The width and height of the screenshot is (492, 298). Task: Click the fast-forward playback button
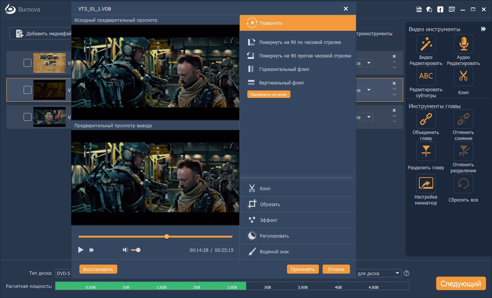click(x=91, y=250)
